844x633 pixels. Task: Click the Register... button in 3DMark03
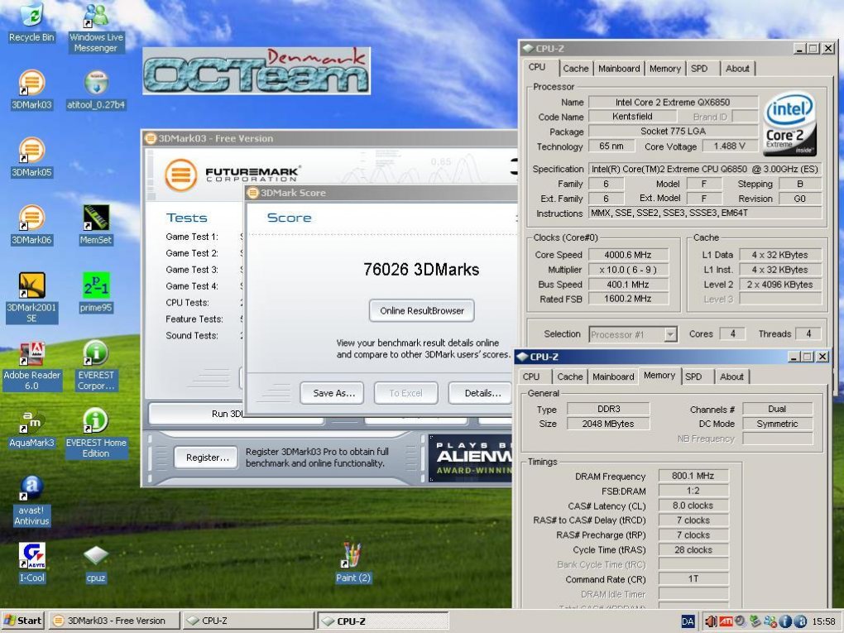207,458
